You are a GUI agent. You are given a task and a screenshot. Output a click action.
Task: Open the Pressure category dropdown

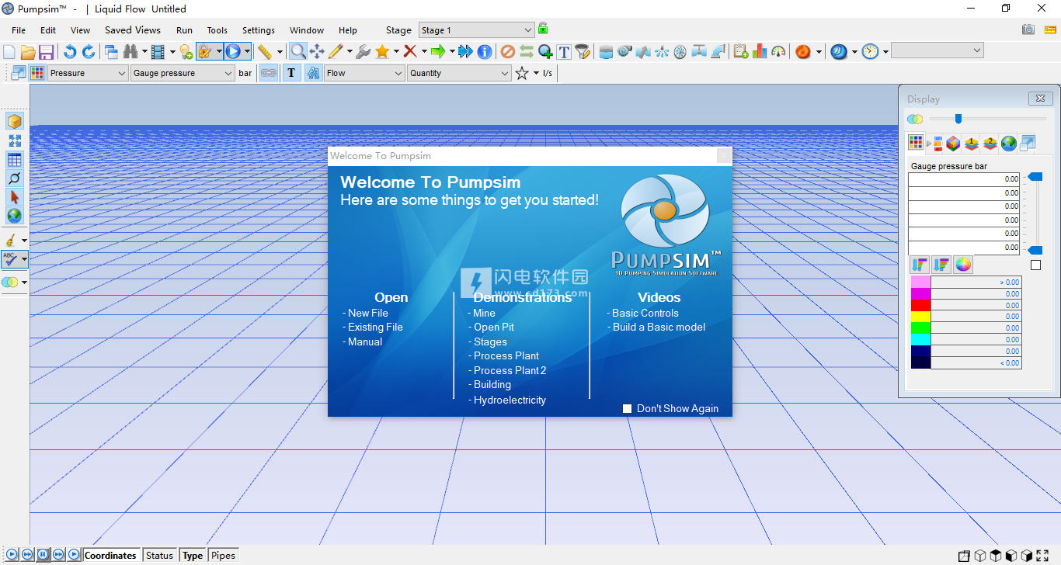click(88, 73)
